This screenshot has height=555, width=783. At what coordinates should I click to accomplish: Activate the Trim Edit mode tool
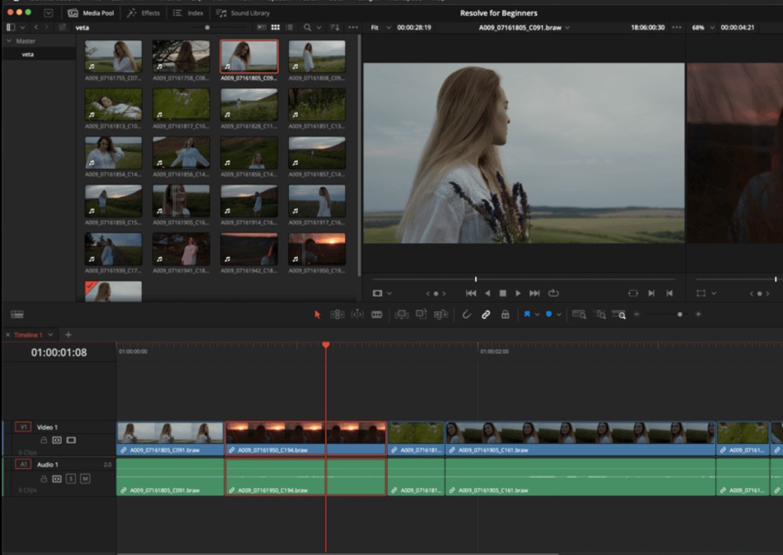pyautogui.click(x=337, y=314)
